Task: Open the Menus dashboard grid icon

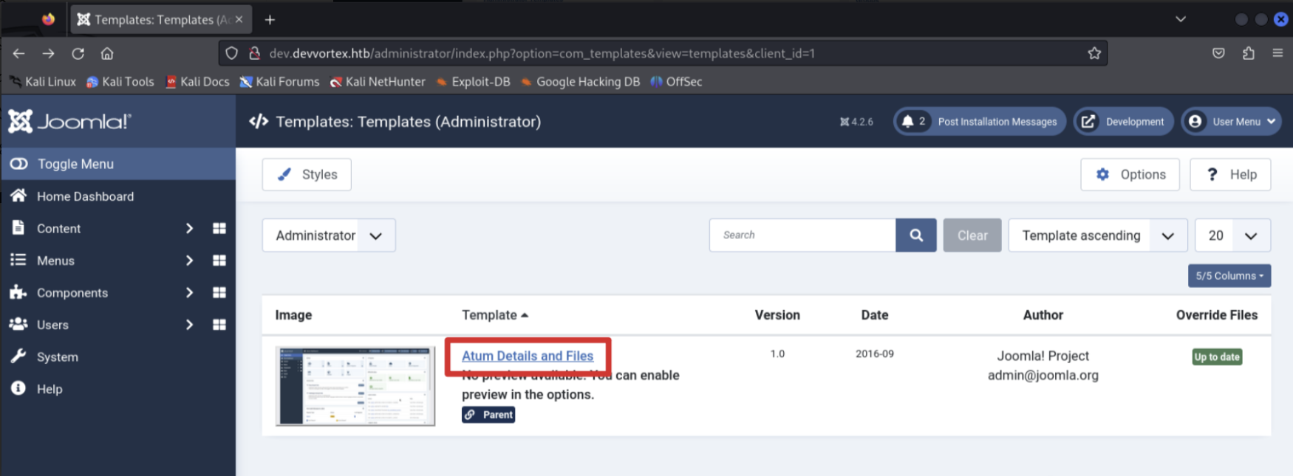Action: pos(219,261)
